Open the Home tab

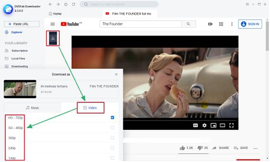[55, 14]
